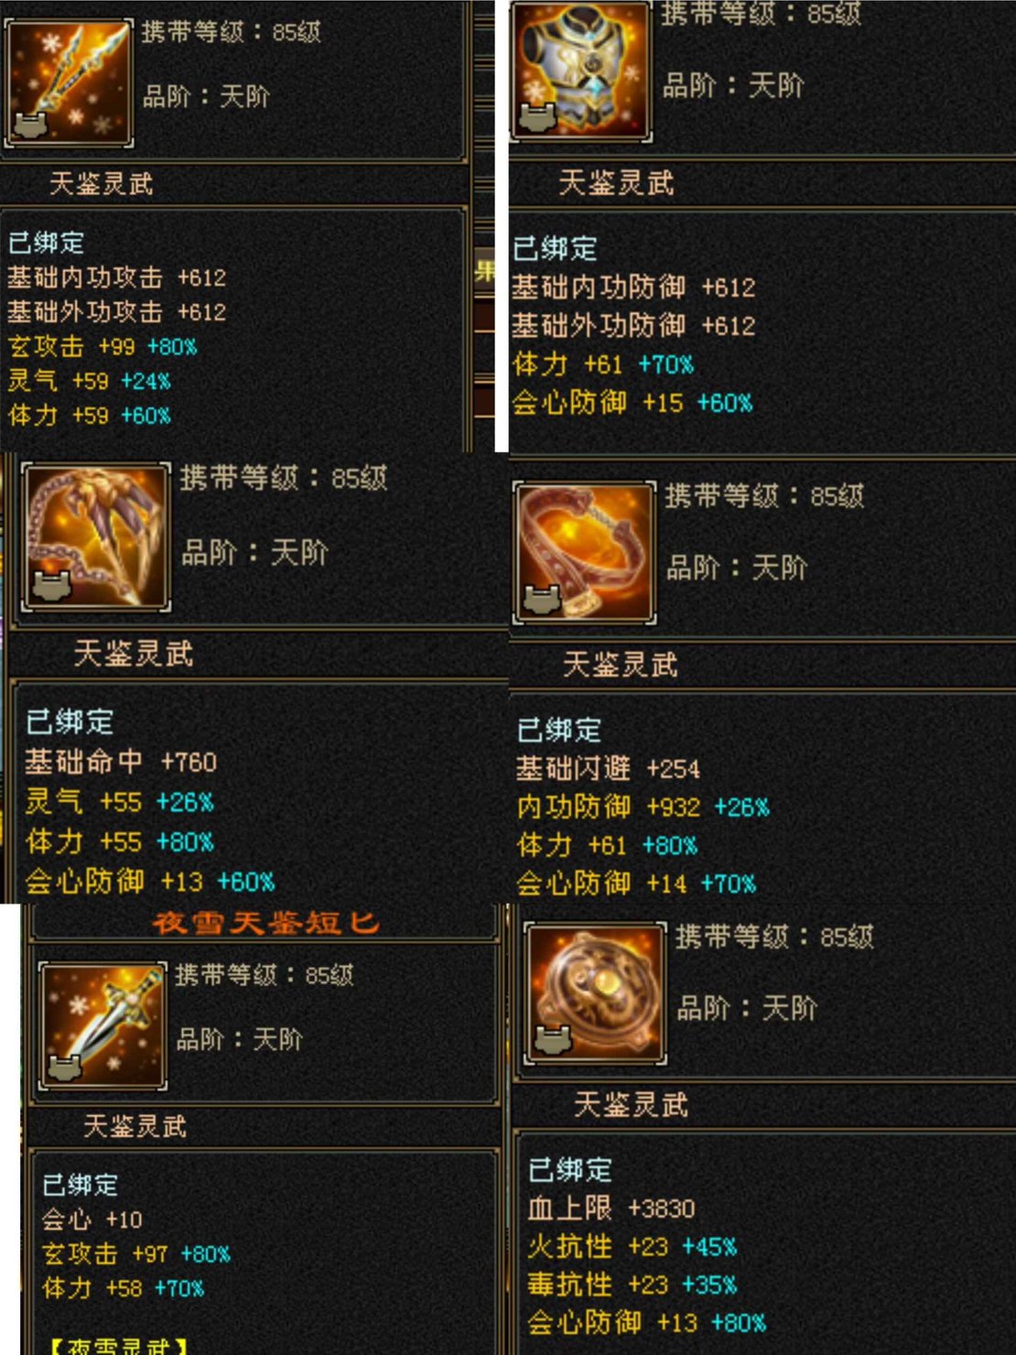Click the 会心 +10 stat on dagger
The width and height of the screenshot is (1016, 1355).
[92, 1219]
